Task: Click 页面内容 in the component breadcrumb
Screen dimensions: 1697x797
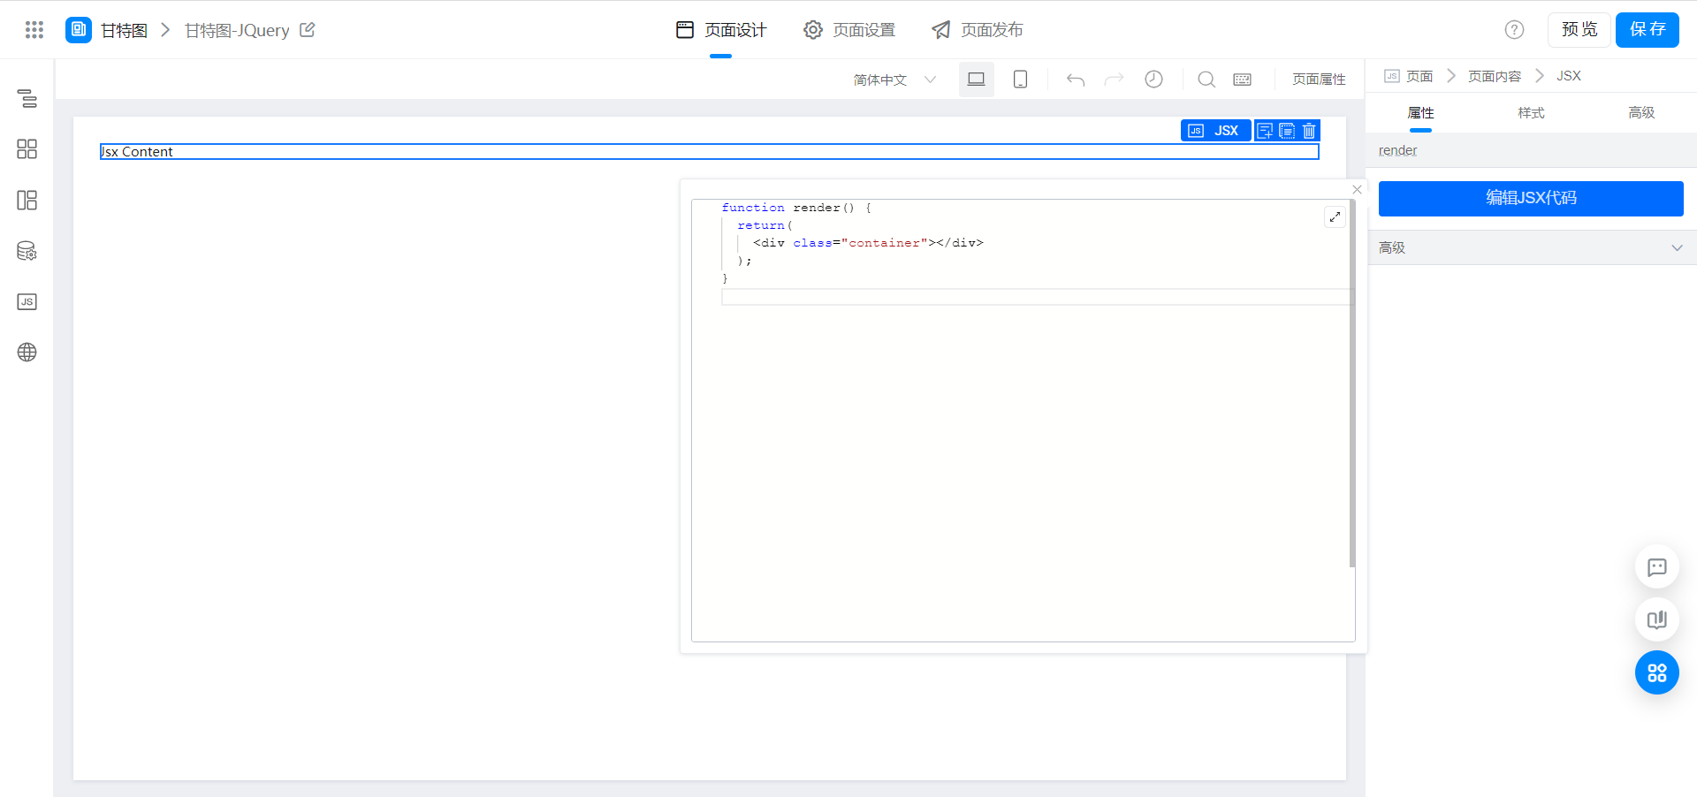Action: point(1495,76)
